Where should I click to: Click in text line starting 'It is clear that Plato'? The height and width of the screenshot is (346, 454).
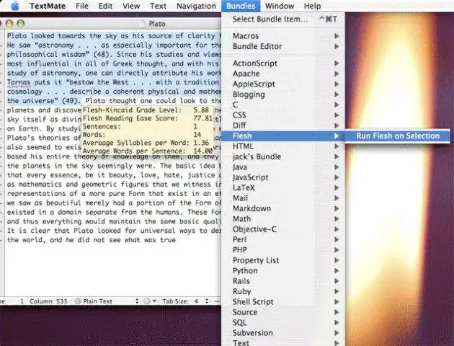point(114,231)
